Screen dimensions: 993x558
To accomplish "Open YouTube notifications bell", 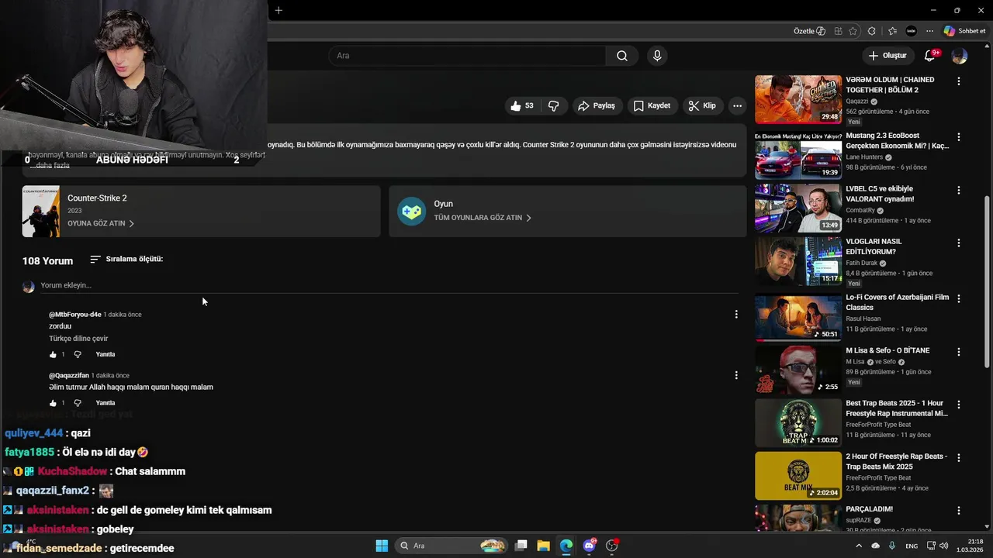I will click(930, 56).
